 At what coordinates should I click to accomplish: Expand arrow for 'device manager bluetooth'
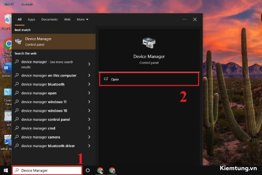89,84
